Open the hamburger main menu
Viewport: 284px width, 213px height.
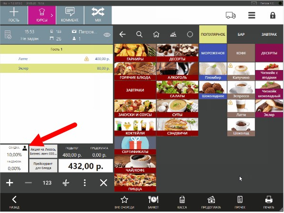[252, 15]
